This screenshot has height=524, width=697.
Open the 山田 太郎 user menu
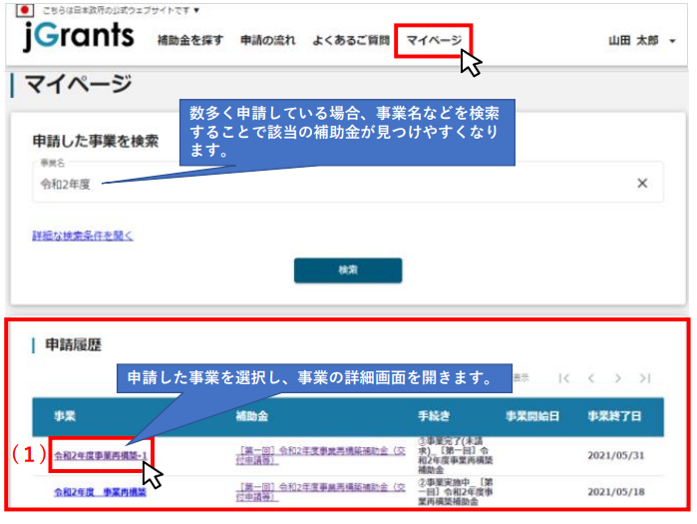[x=641, y=41]
